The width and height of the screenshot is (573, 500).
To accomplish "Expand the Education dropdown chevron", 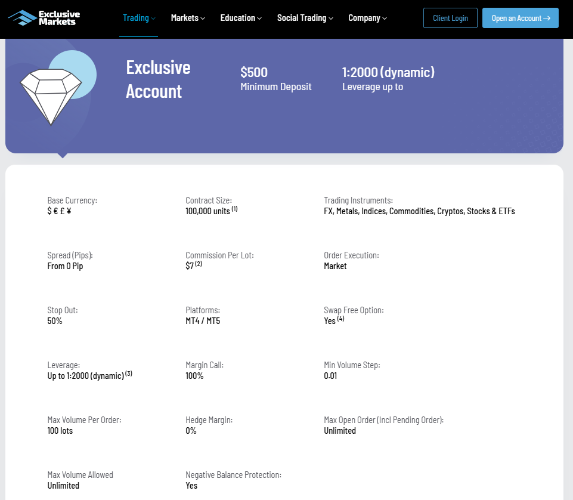I will click(259, 18).
